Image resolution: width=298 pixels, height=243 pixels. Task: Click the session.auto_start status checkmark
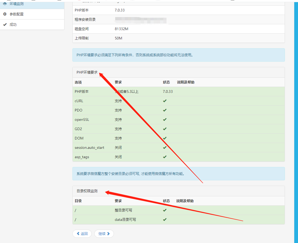click(165, 148)
